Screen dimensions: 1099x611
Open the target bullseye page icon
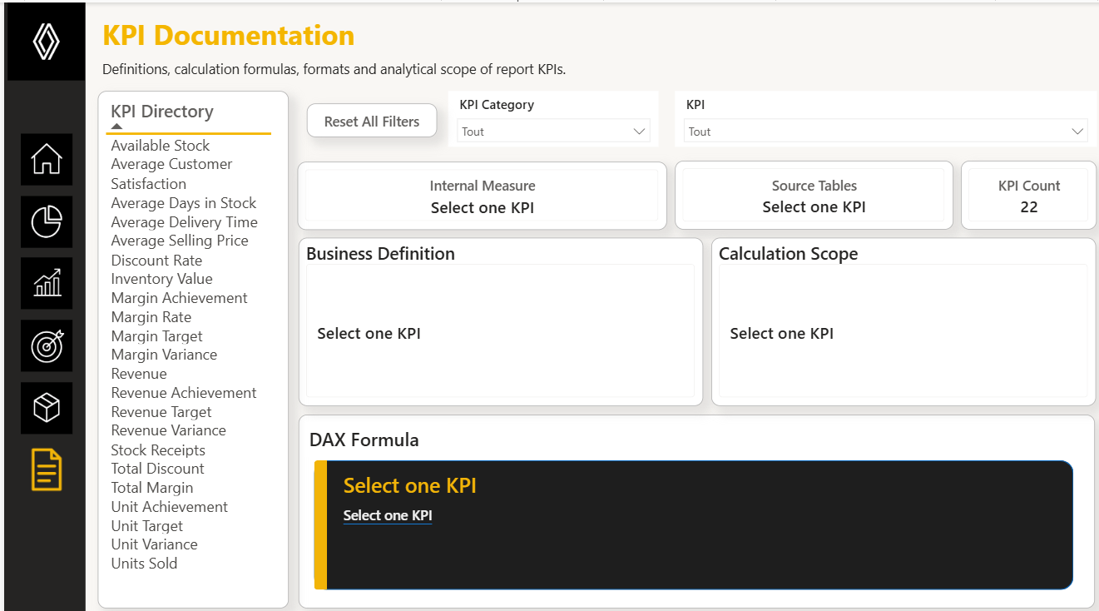click(47, 345)
